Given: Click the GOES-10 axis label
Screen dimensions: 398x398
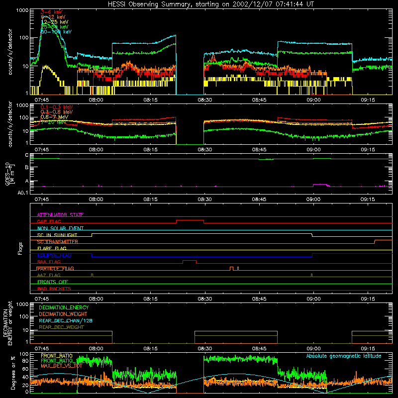Looking at the screenshot, I should pos(10,174).
